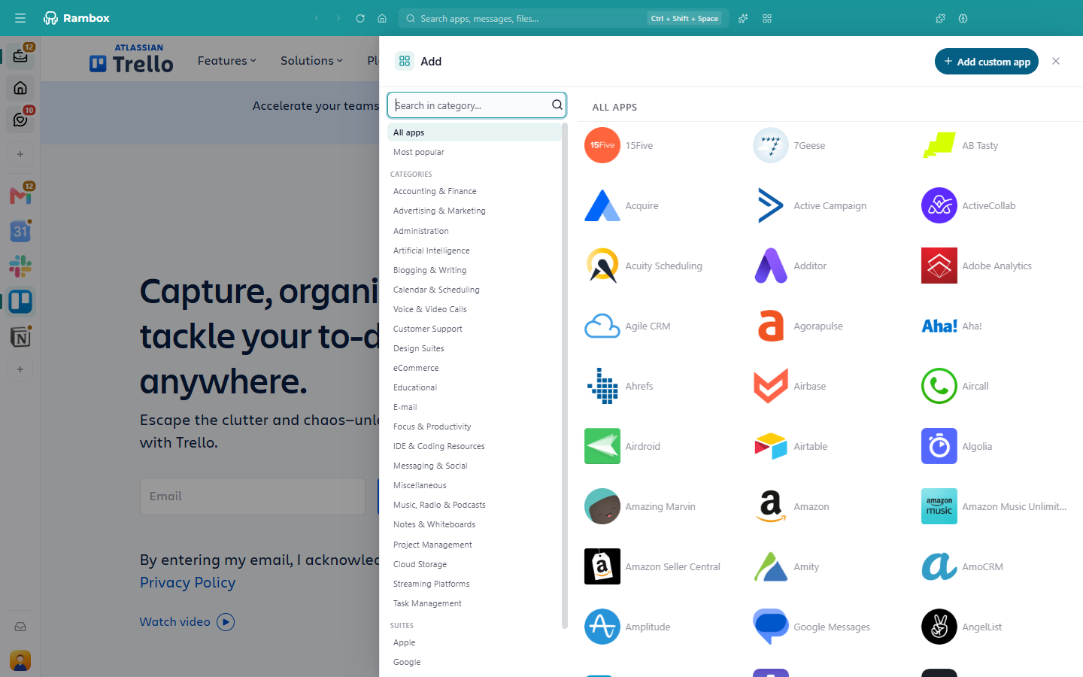Choose Cloud Storage category
Viewport: 1083px width, 677px height.
coord(474,564)
